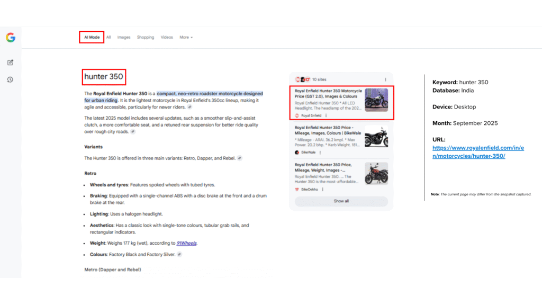This screenshot has width=542, height=305.
Task: Open the 91Wheels hyperlink
Action: [187, 244]
